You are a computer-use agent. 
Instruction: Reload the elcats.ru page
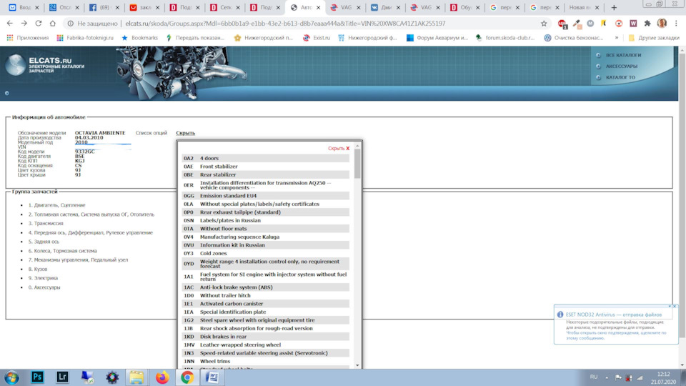39,23
